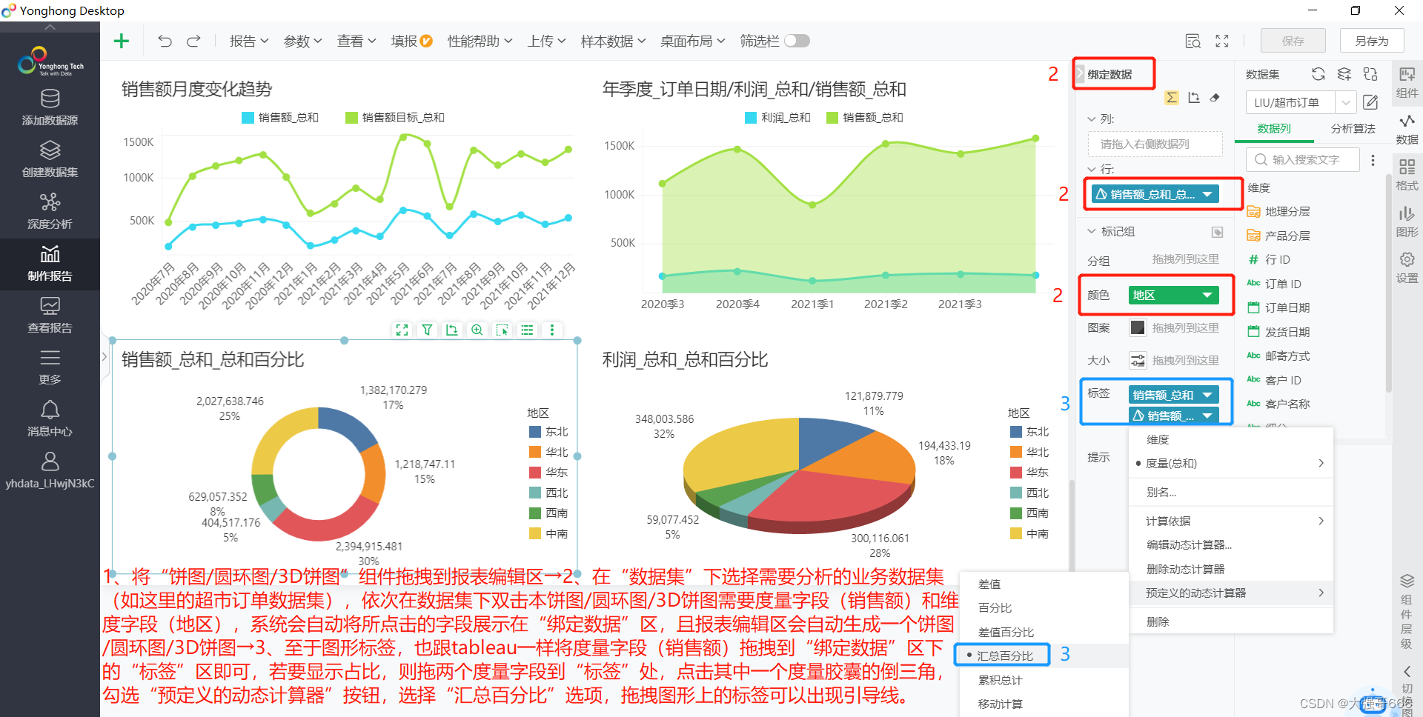Activate the box selection tool on chart
1423x717 pixels.
pos(502,330)
